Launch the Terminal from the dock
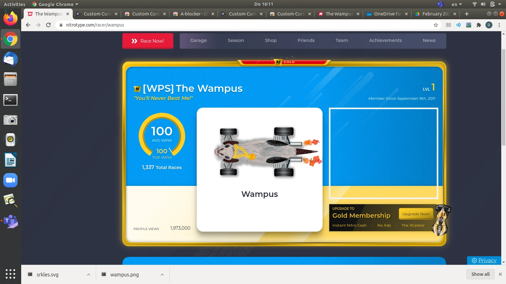The height and width of the screenshot is (284, 506). pos(10,100)
